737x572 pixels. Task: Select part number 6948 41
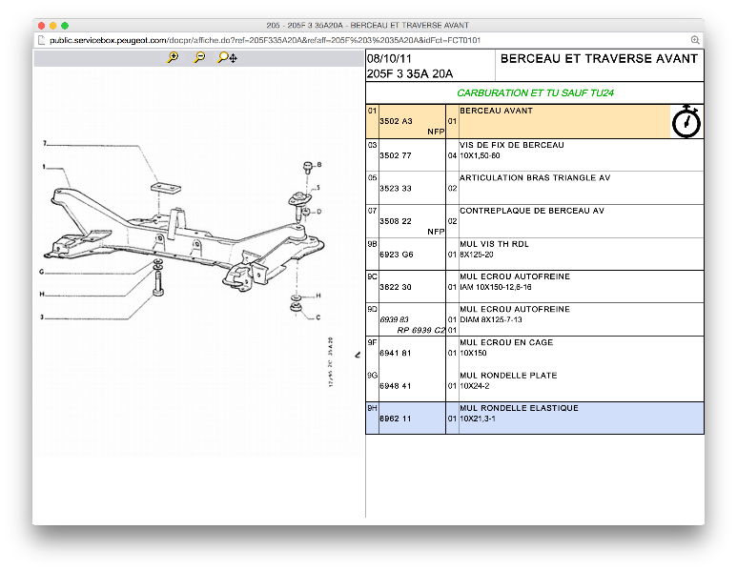point(396,386)
